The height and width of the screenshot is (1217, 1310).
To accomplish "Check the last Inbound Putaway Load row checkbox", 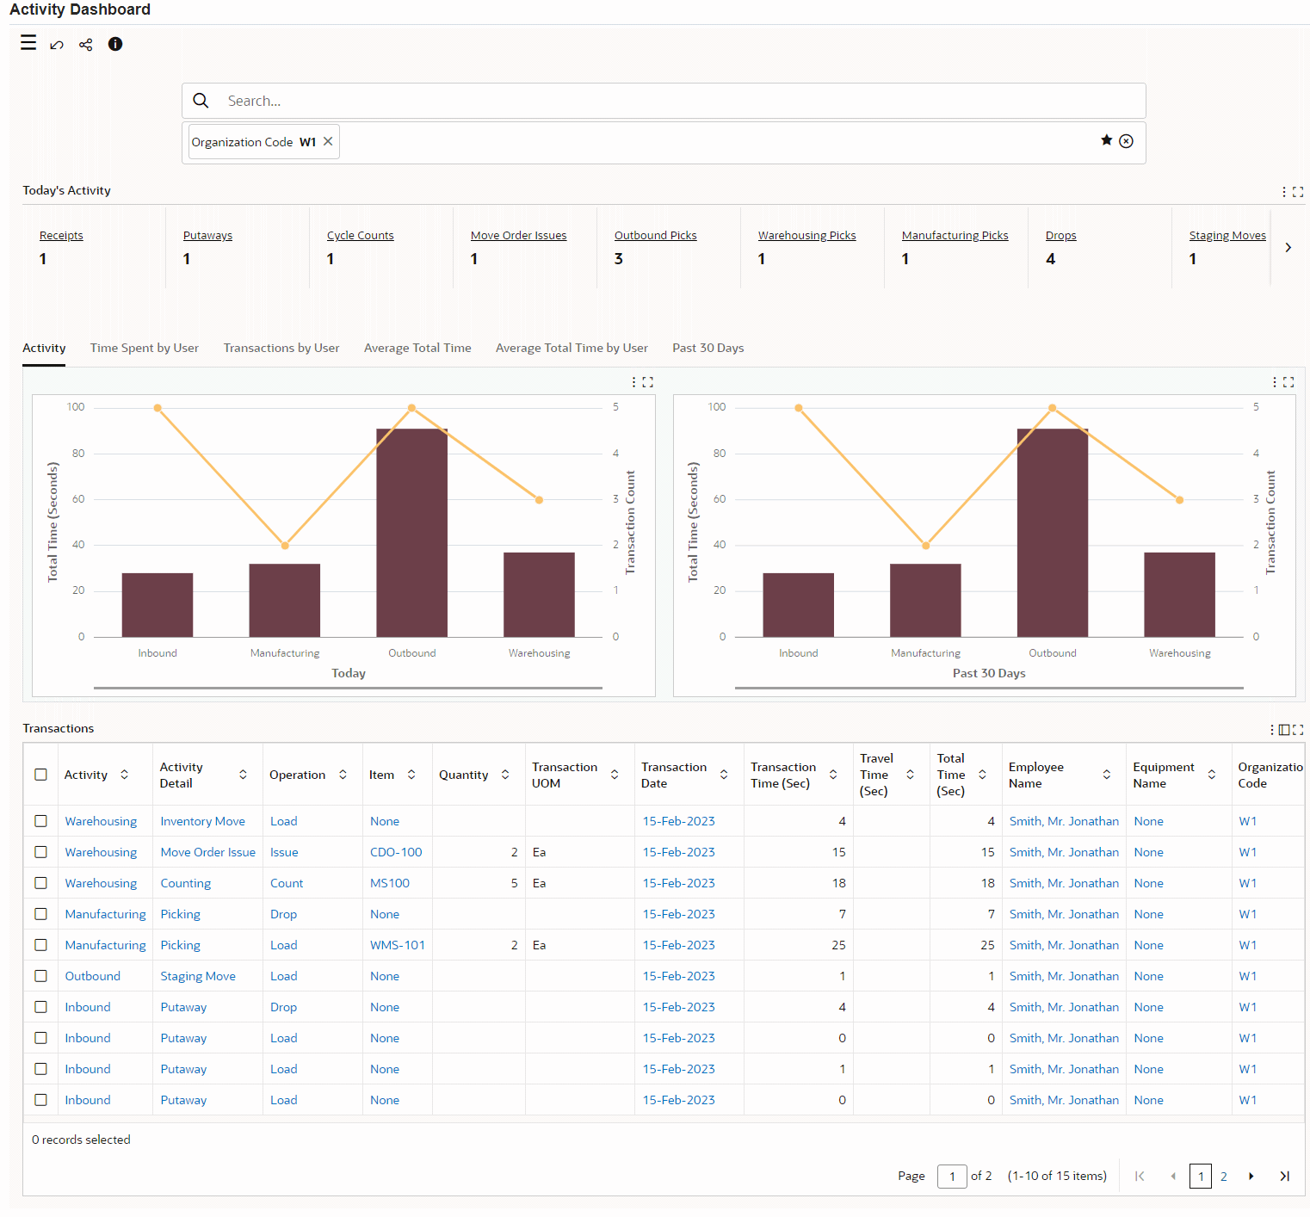I will [x=40, y=1100].
